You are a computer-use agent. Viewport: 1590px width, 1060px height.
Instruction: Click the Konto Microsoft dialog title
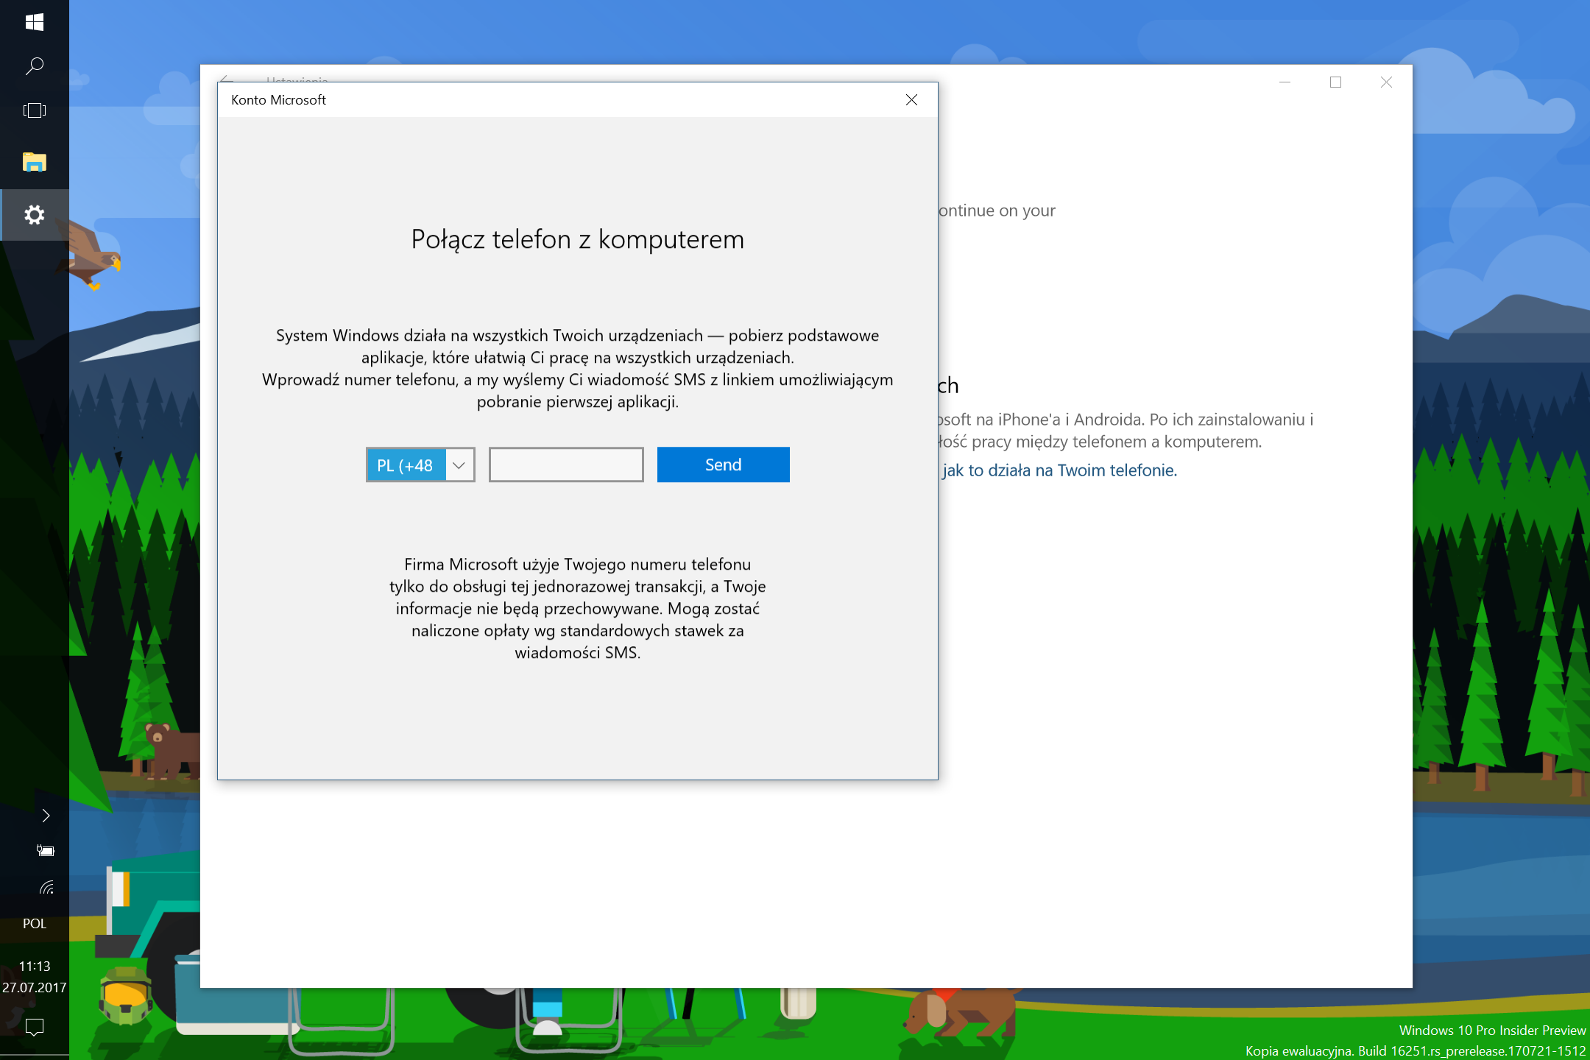click(x=278, y=100)
